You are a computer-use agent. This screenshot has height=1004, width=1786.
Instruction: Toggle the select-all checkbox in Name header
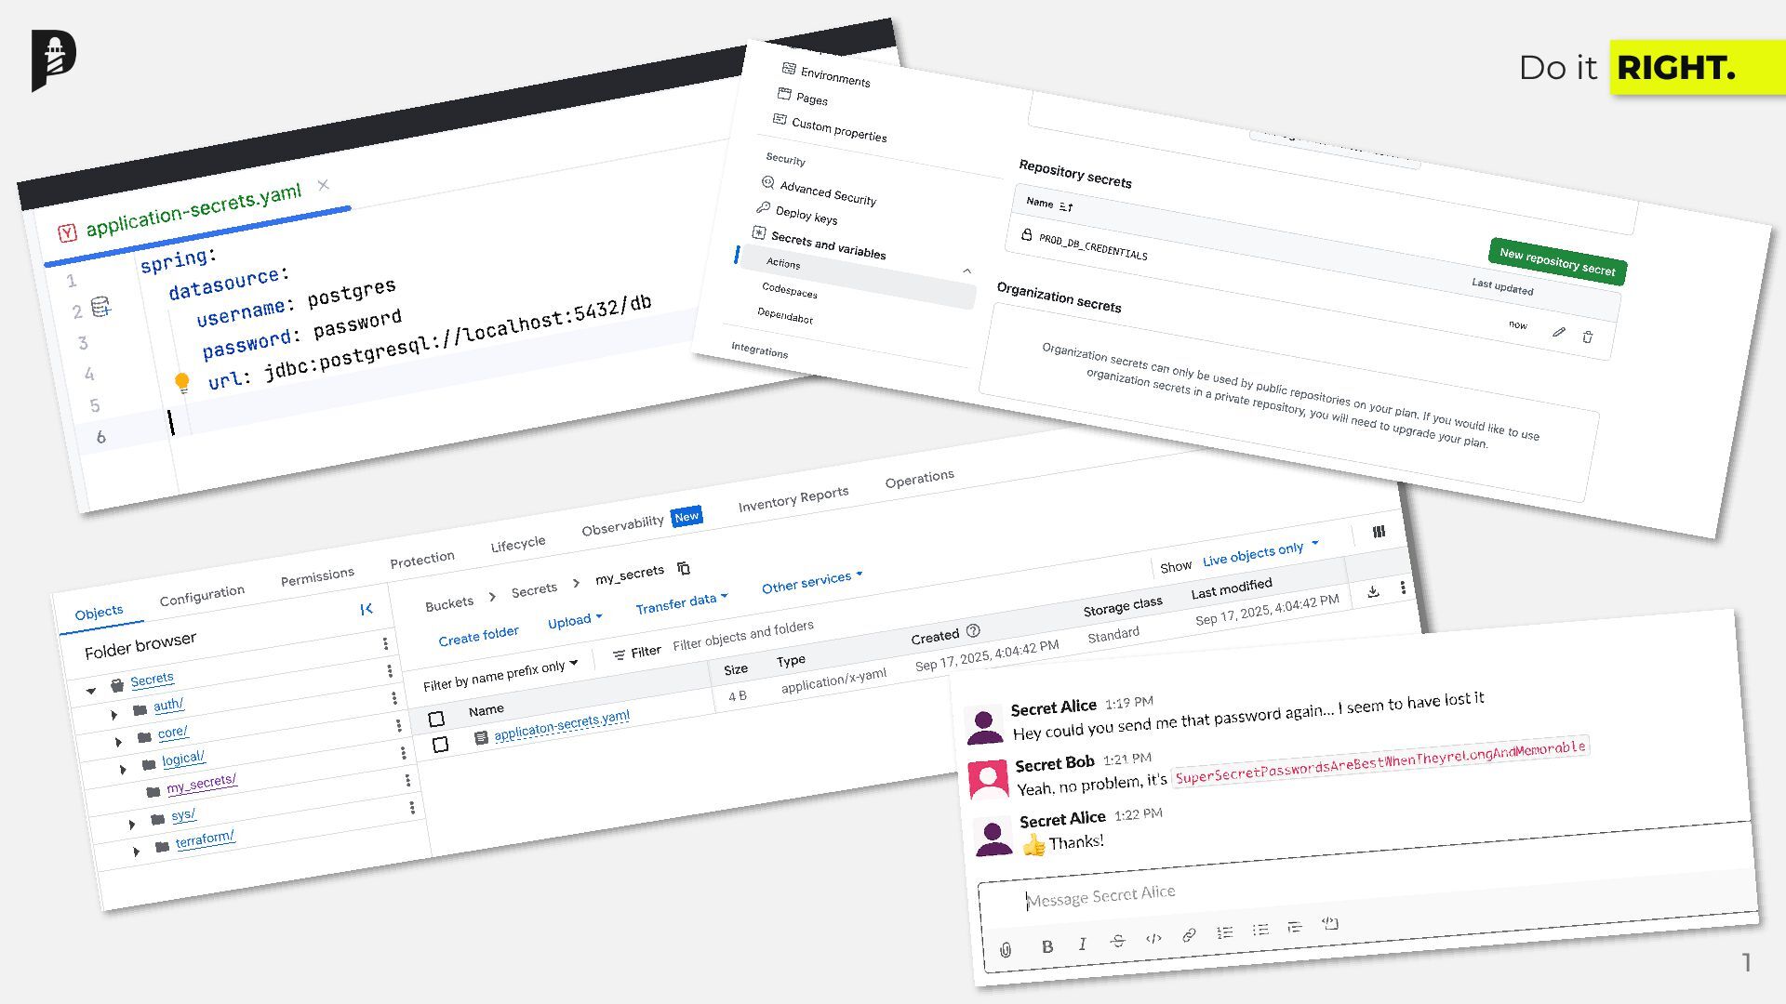click(x=436, y=719)
